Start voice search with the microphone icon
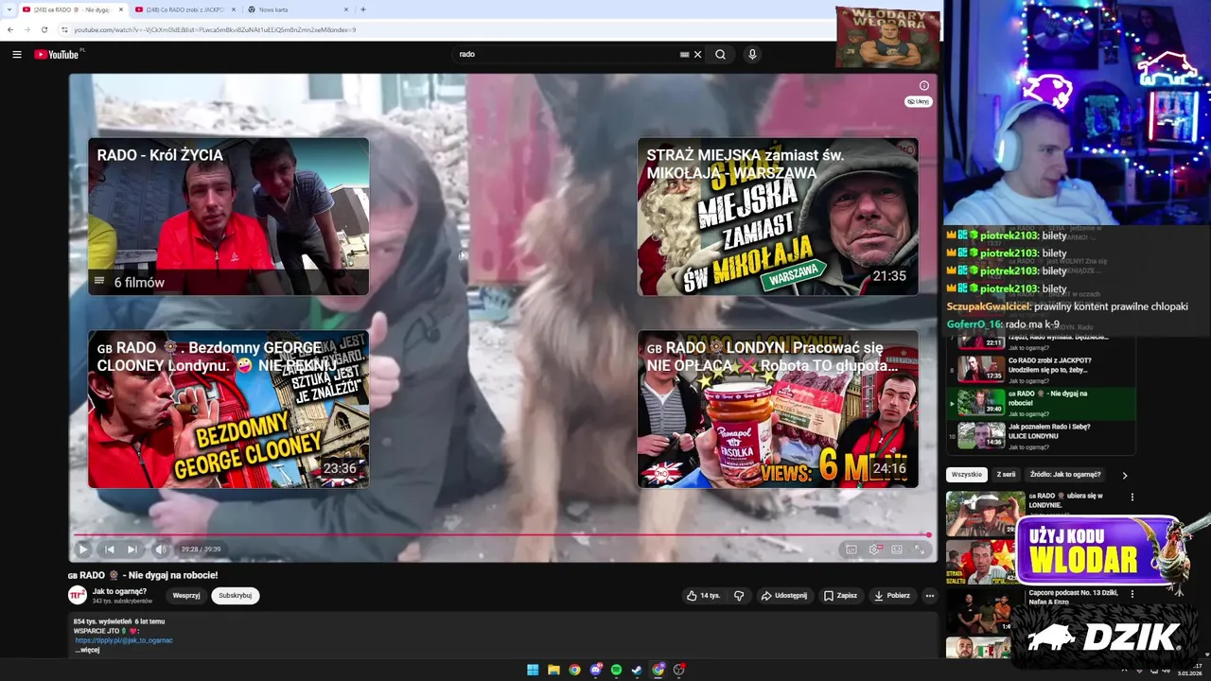This screenshot has height=681, width=1211. (752, 54)
